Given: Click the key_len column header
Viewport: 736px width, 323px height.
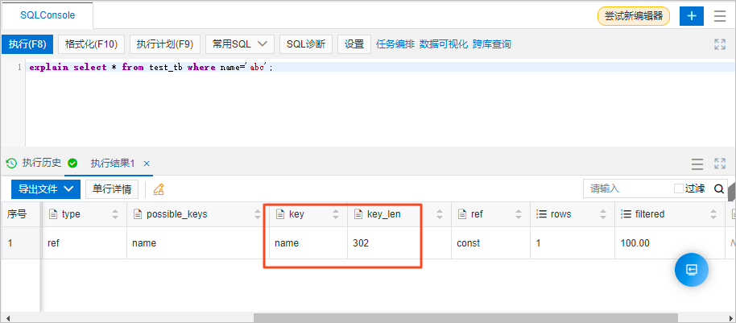Looking at the screenshot, I should point(399,214).
